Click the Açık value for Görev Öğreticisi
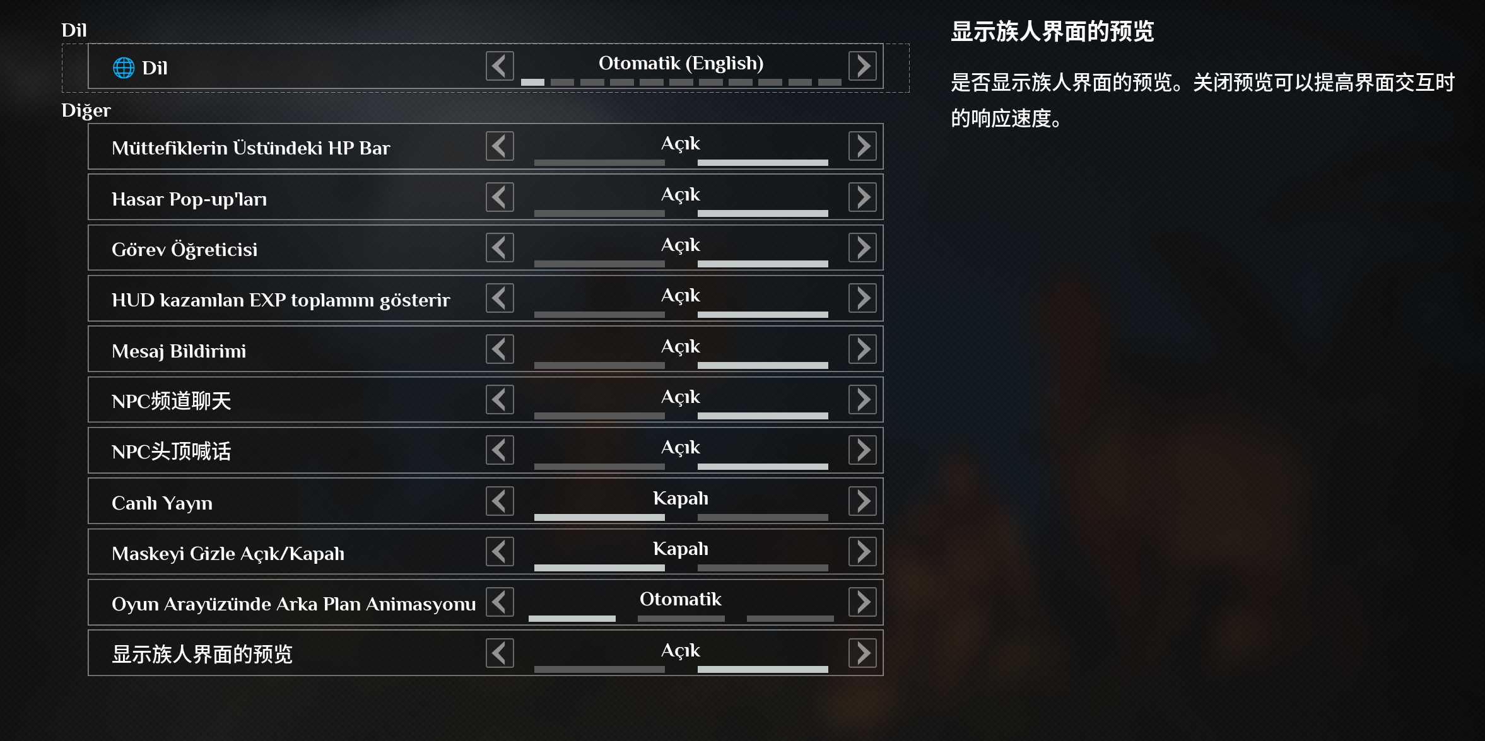 tap(680, 245)
